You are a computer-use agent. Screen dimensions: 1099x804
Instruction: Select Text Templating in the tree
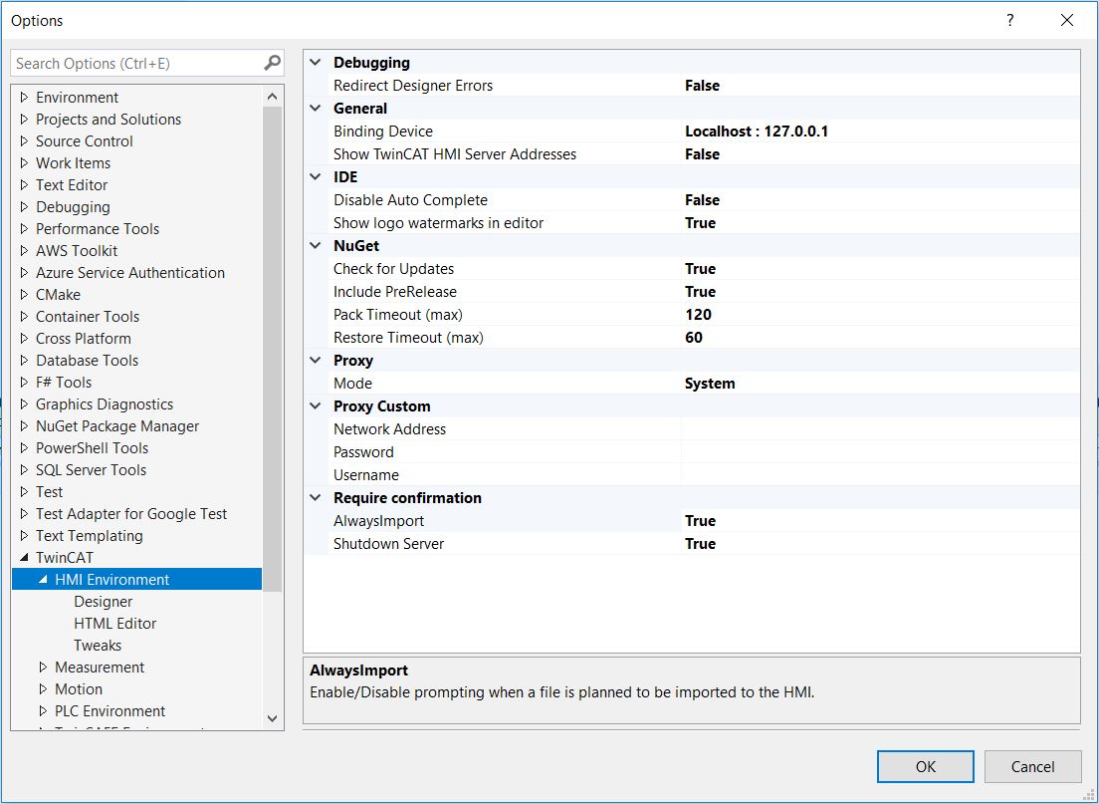tap(89, 535)
